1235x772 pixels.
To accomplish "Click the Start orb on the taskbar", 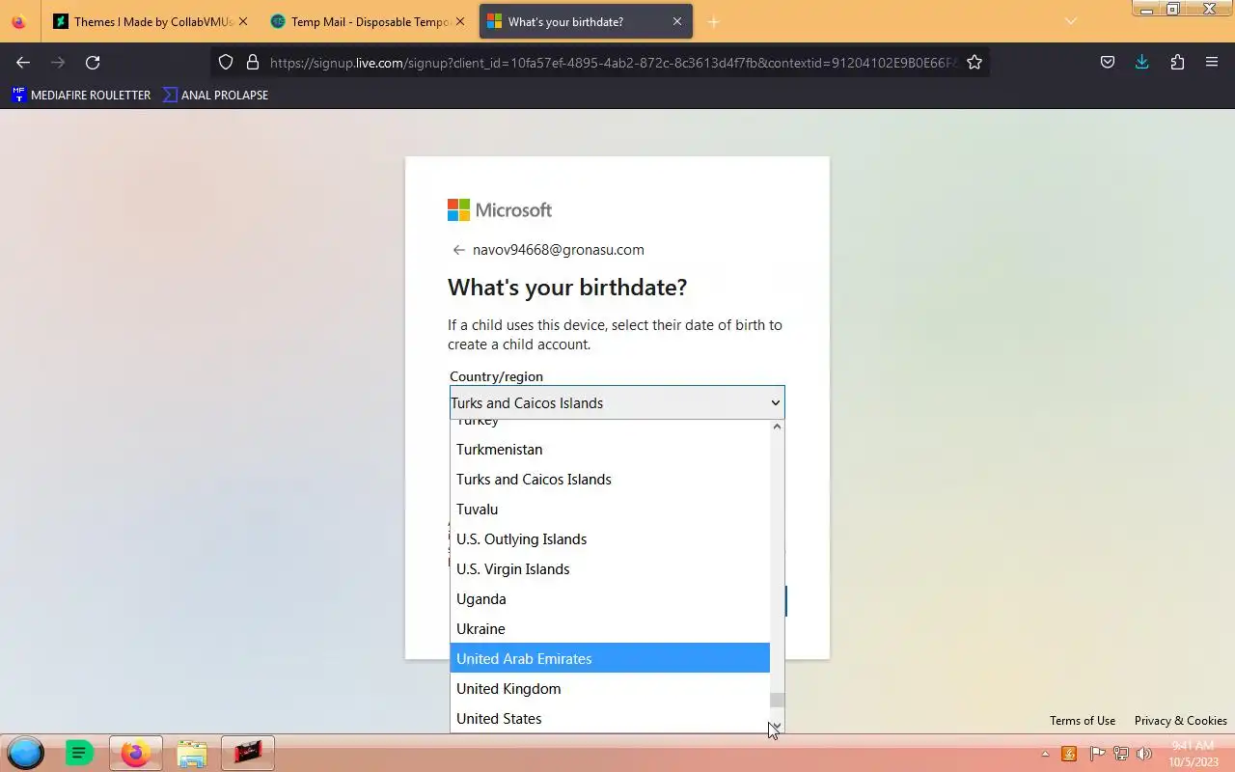I will point(26,753).
